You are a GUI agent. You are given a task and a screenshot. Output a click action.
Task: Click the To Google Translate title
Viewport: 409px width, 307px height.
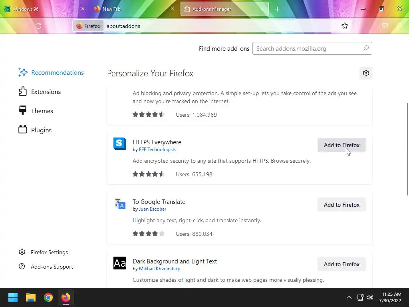click(159, 202)
